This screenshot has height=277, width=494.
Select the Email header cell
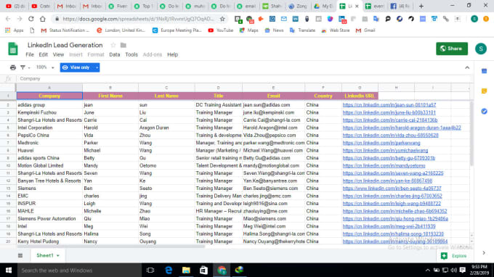[273, 96]
